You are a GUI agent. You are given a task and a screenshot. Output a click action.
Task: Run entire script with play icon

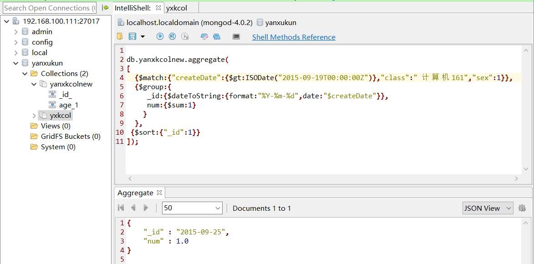(x=160, y=36)
